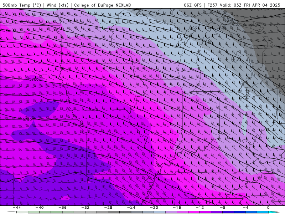Screen dimensions: 285x214
Task: Select the -20 color scale tick label
Action: 154,208
